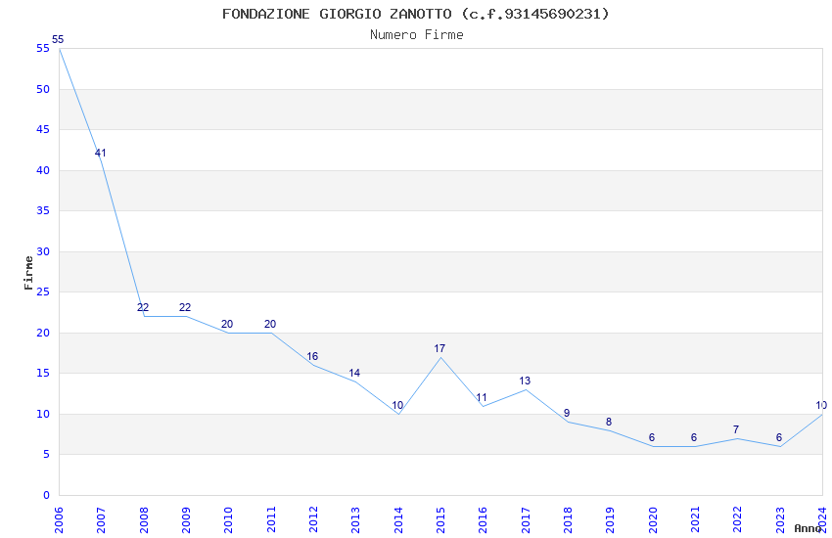This screenshot has width=832, height=538.
Task: Click the data label 22 above 2009
Action: (185, 307)
